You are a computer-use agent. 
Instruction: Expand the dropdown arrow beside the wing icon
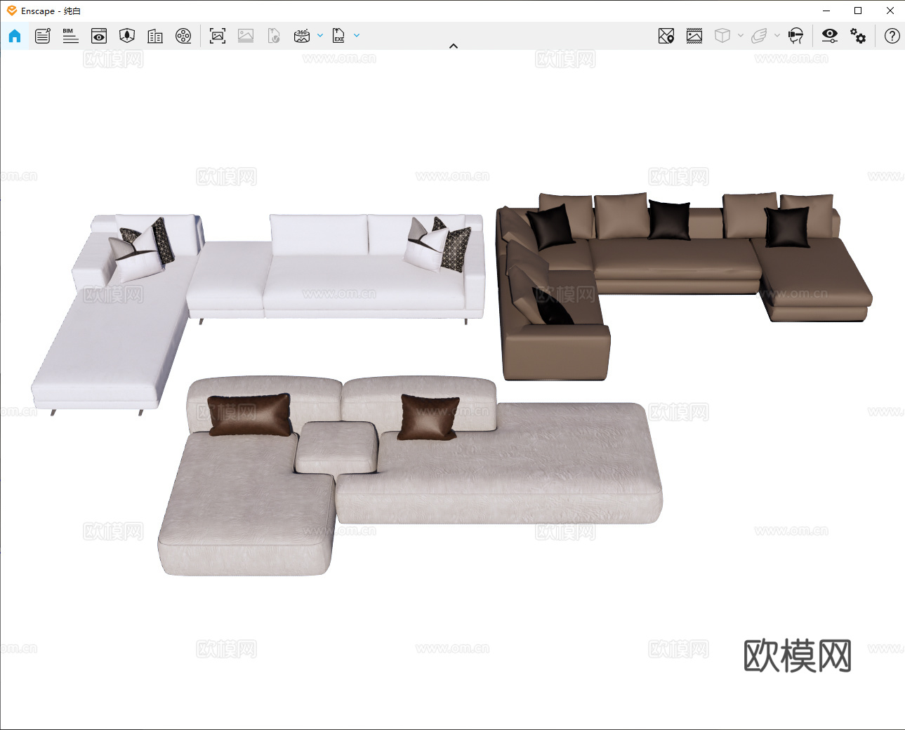point(777,35)
